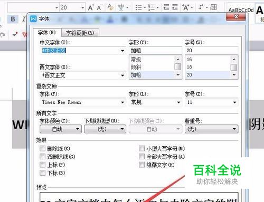Click the 字号 input showing 20
264x202 pixels.
211,51
